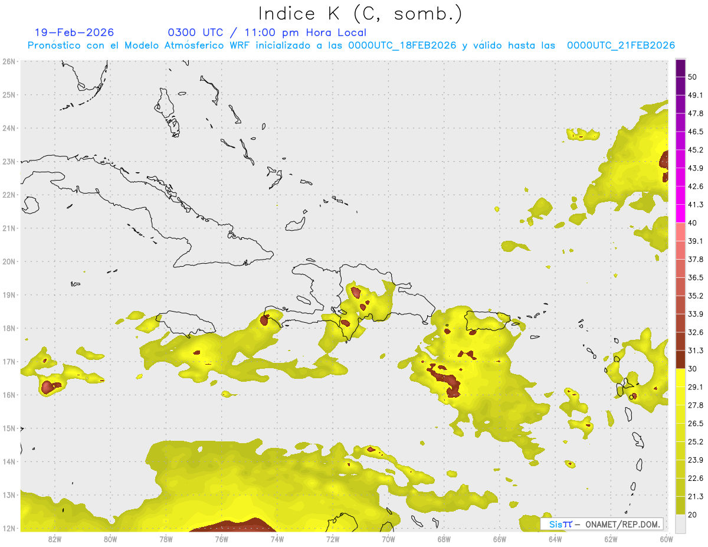This screenshot has width=708, height=547.
Task: Pick the dark brown swatch between 30 and 31.3
Action: tap(680, 359)
